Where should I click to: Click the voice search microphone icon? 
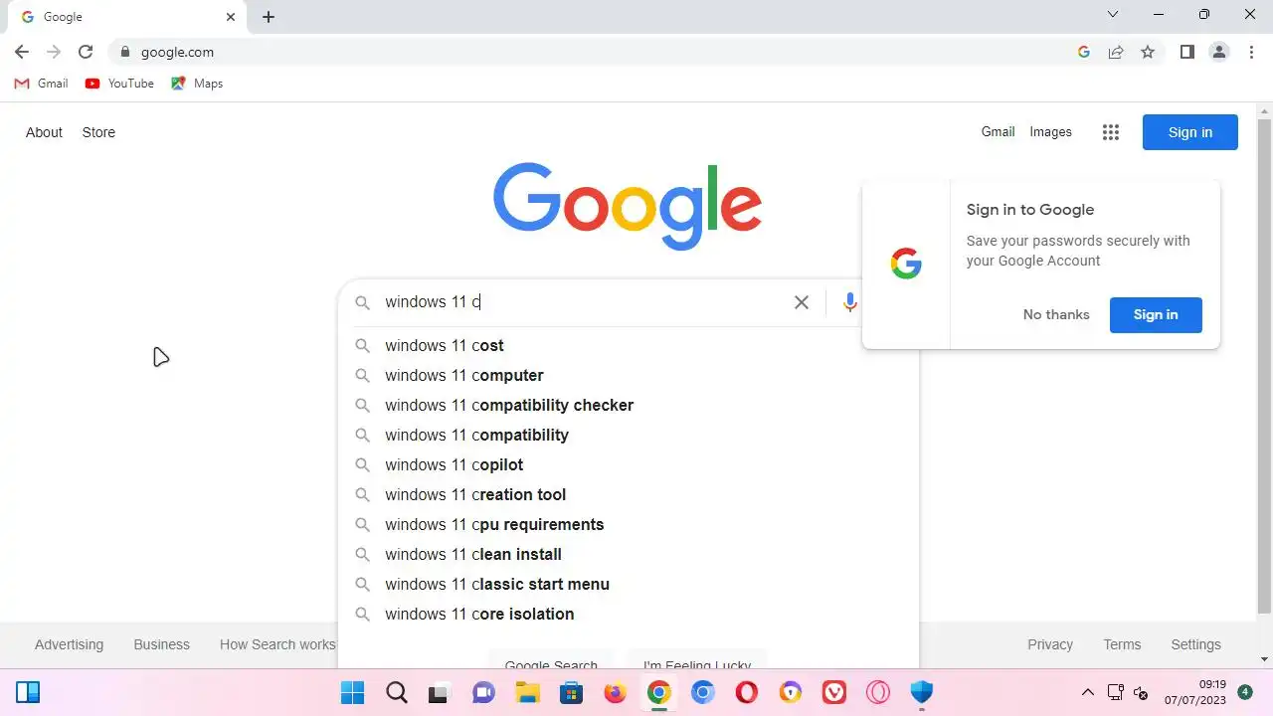pyautogui.click(x=849, y=302)
